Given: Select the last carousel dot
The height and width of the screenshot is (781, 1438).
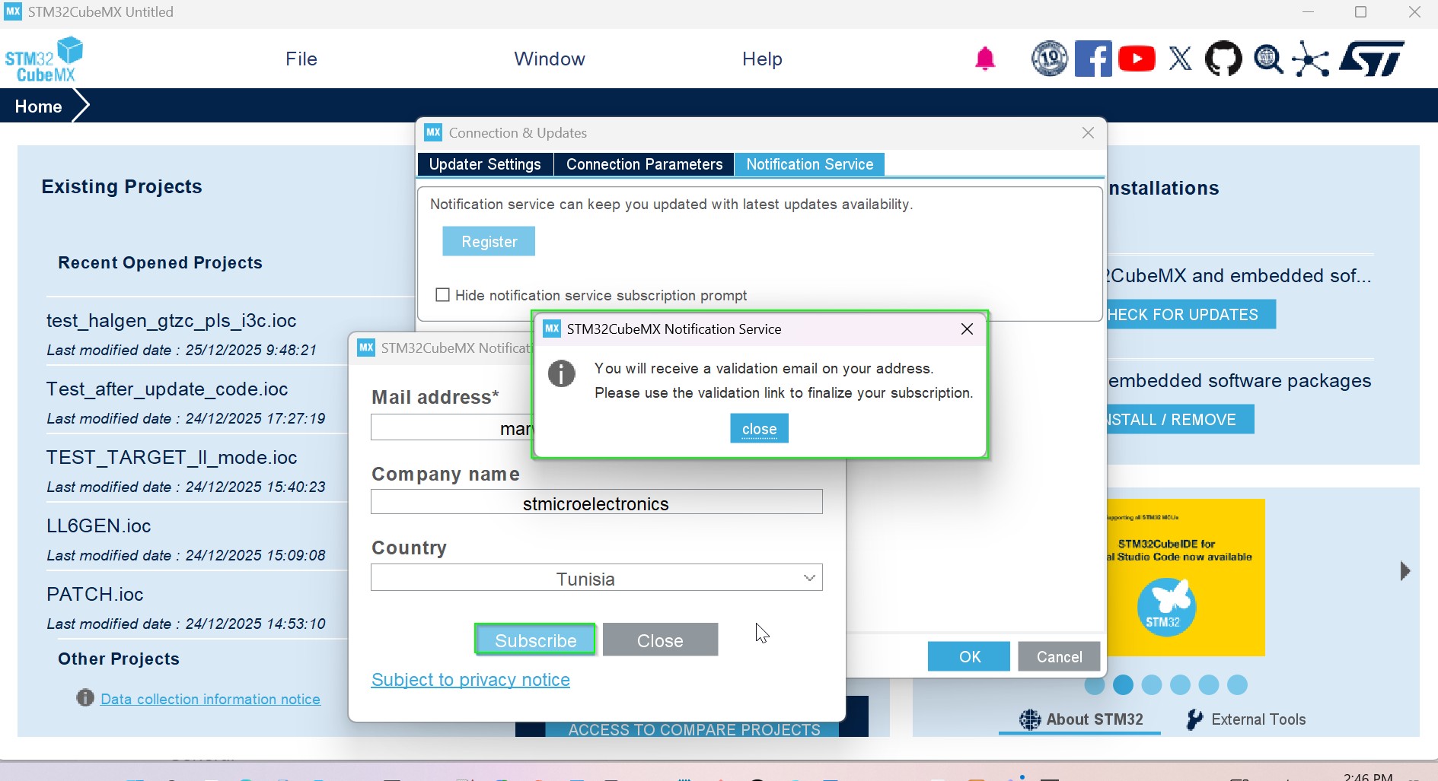Looking at the screenshot, I should (1237, 684).
